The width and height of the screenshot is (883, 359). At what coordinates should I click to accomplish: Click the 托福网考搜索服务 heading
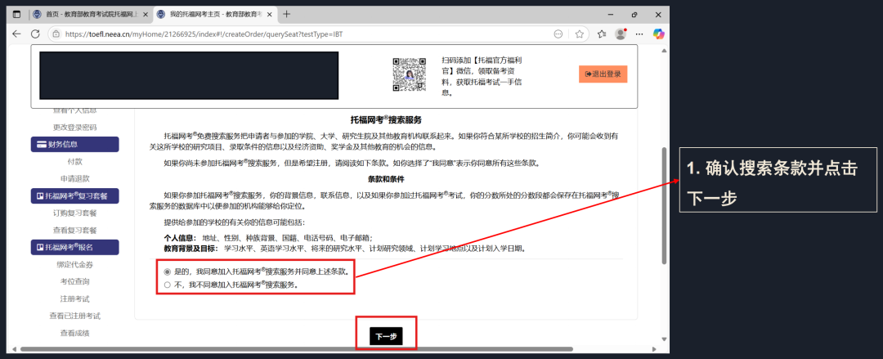(x=386, y=120)
